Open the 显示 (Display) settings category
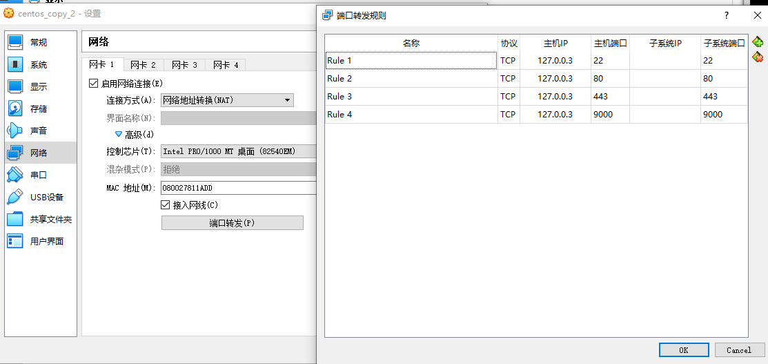 (39, 87)
